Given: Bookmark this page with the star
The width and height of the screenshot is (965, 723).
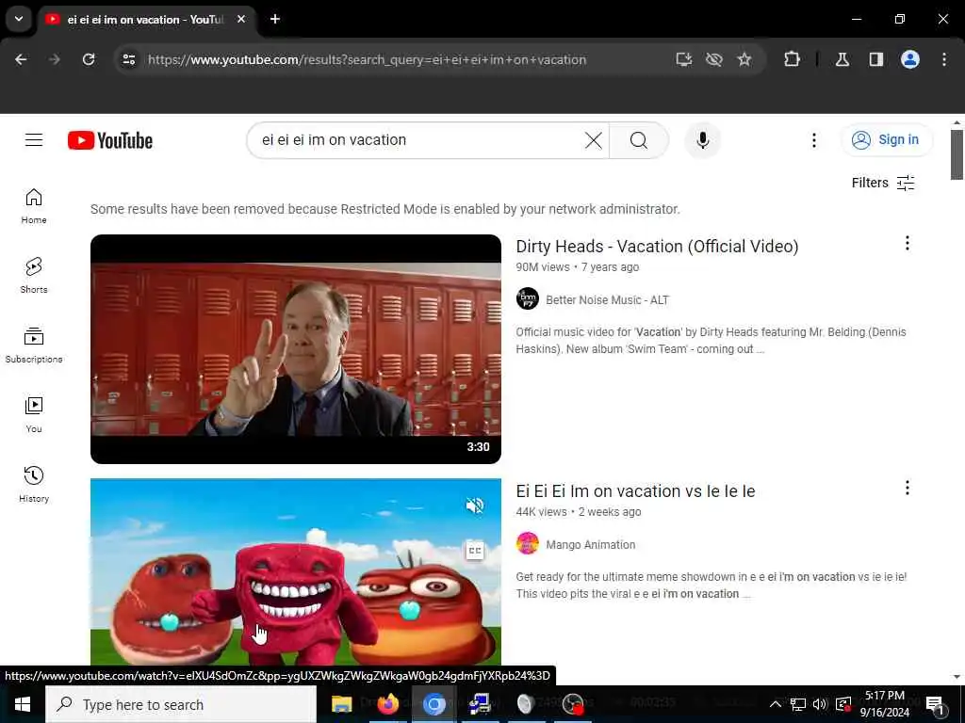Looking at the screenshot, I should [744, 59].
